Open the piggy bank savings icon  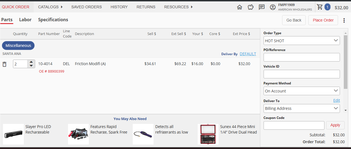[x=251, y=7]
